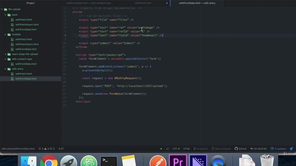This screenshot has width=296, height=166.
Task: Open withFetch.html in the with-entry folder
Action: (x=24, y=74)
